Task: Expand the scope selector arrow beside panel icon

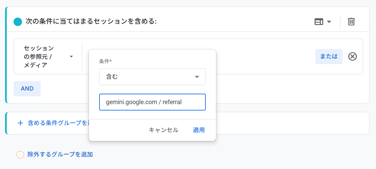Action: pyautogui.click(x=329, y=22)
